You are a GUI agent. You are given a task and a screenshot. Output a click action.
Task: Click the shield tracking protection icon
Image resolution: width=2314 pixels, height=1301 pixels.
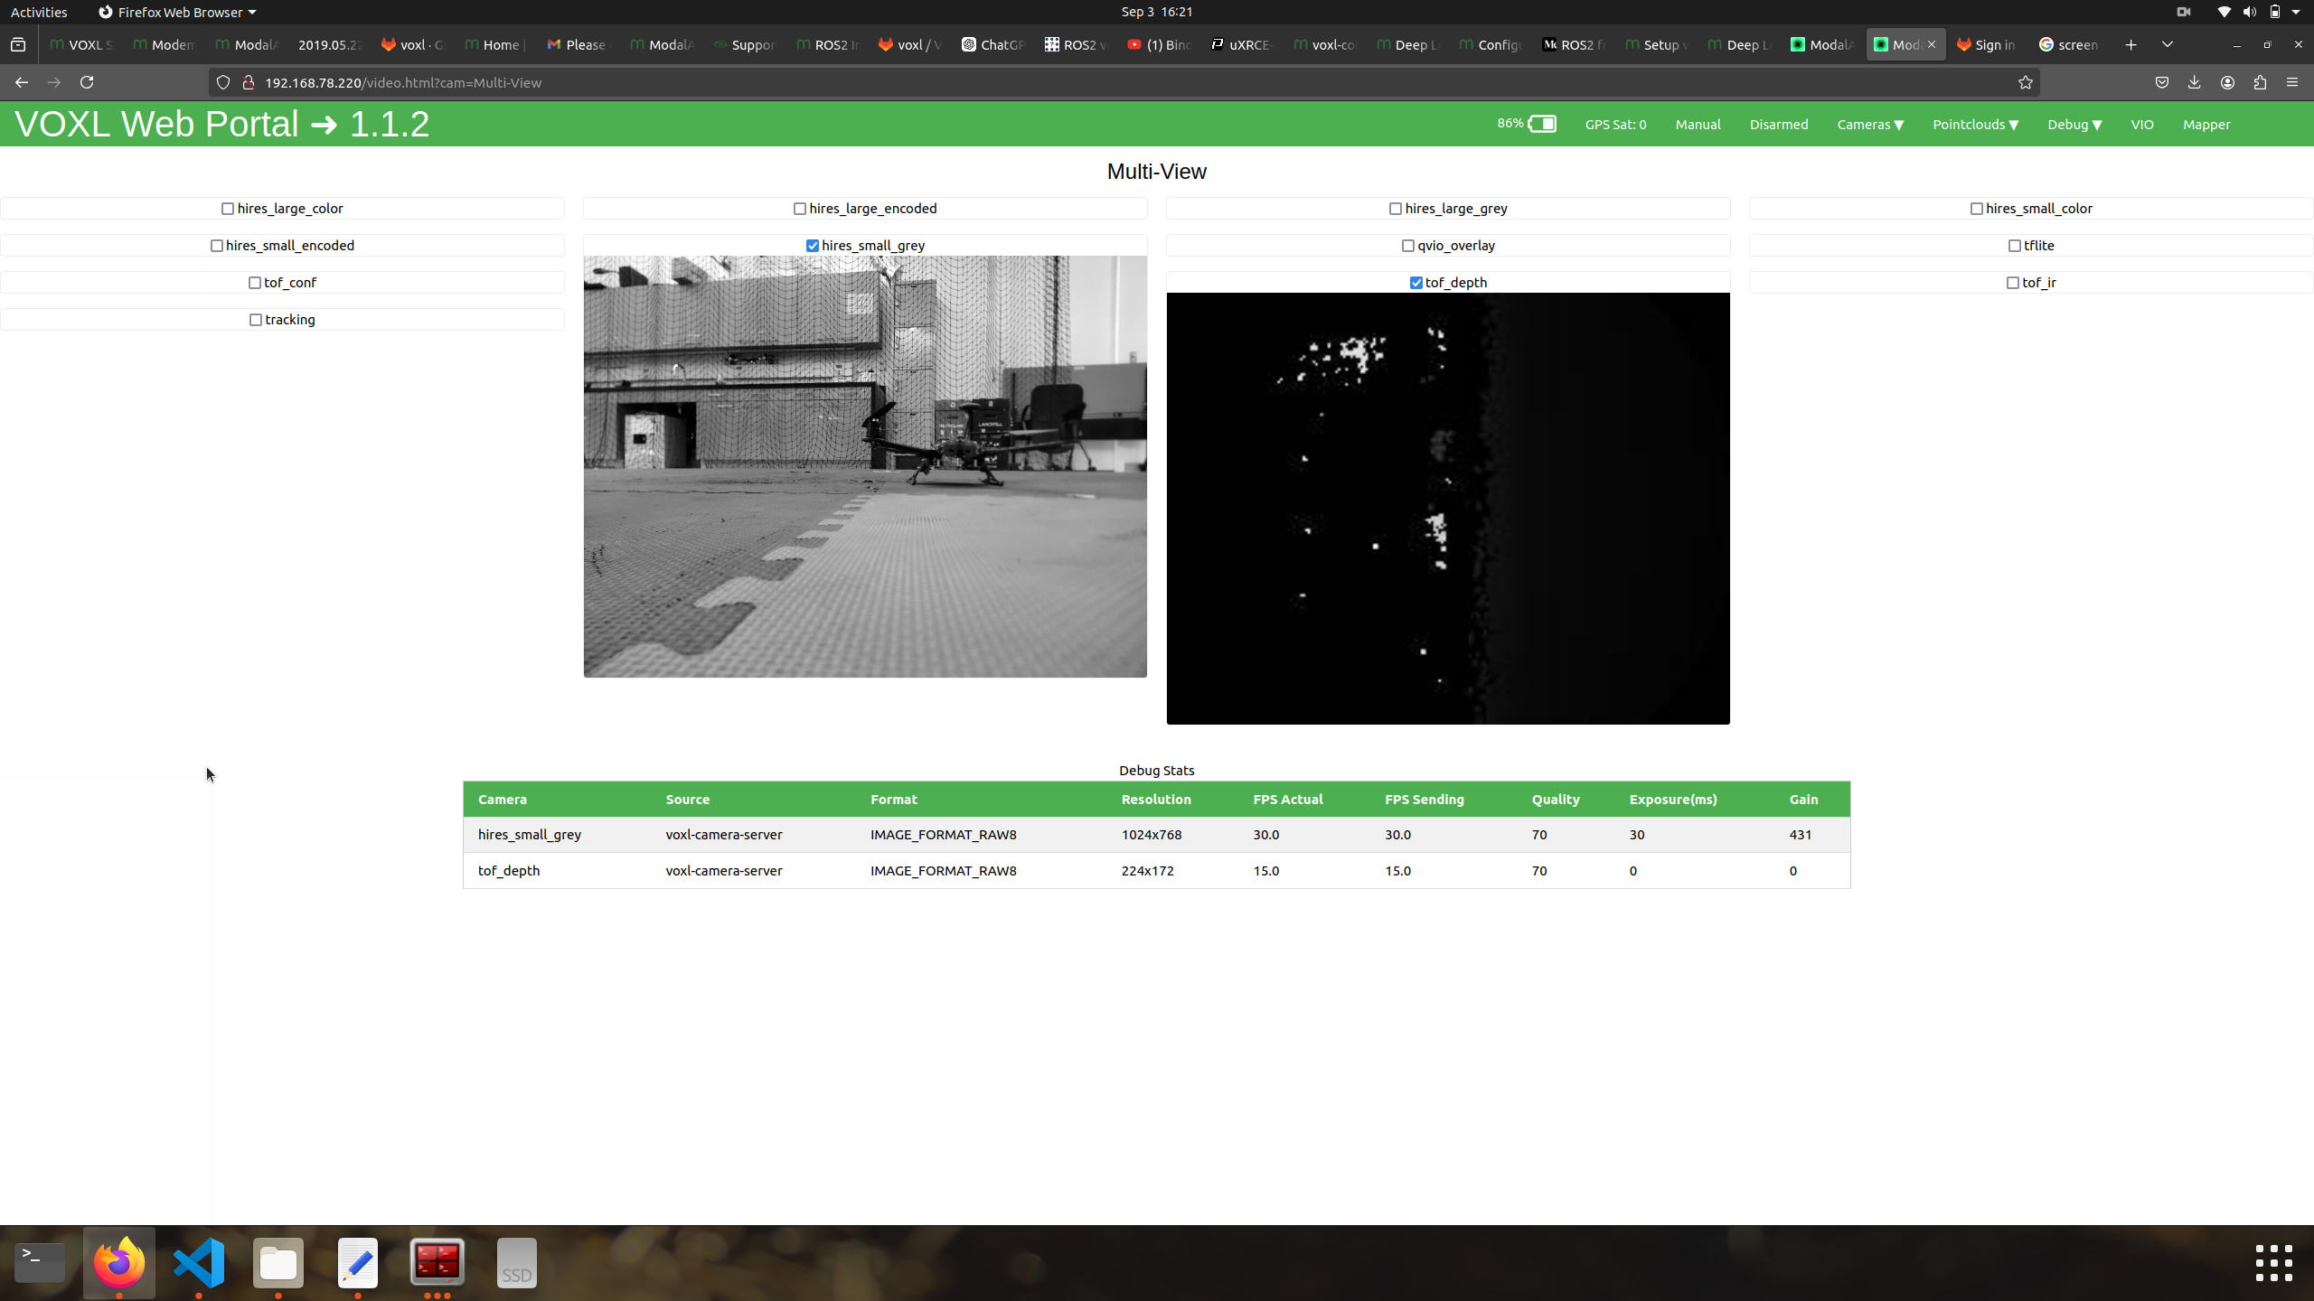223,82
